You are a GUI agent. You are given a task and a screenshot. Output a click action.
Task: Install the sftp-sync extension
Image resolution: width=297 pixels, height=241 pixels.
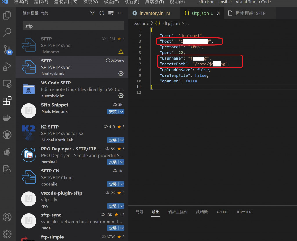click(113, 228)
